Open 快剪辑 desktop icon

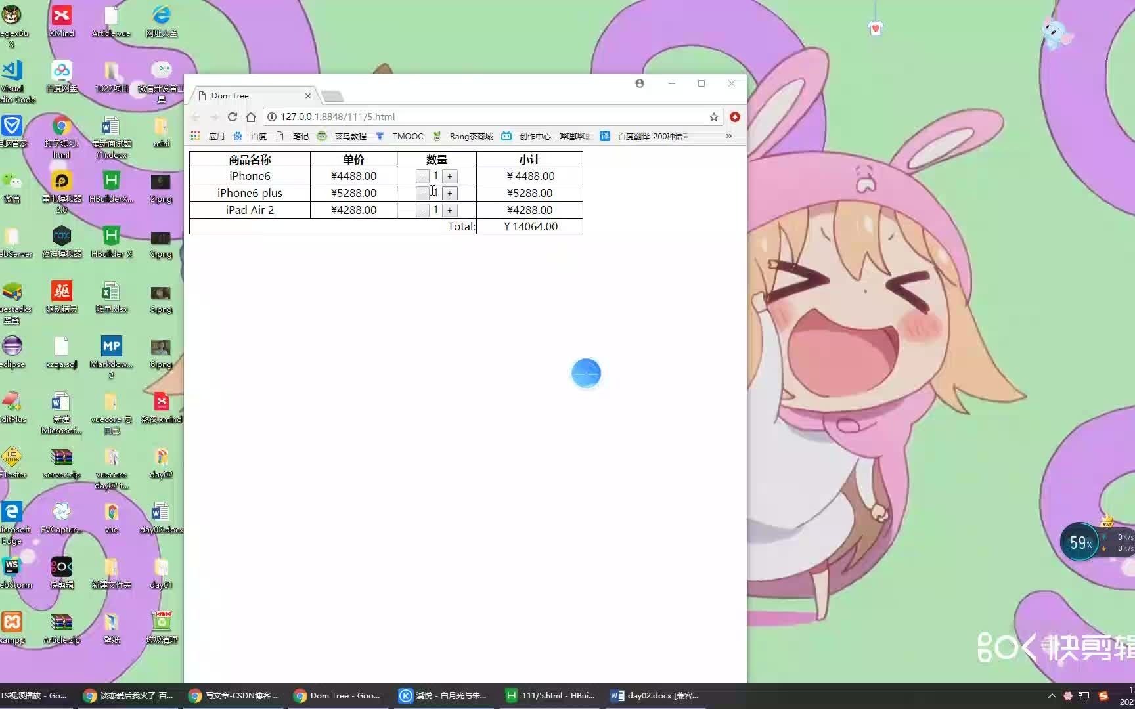pyautogui.click(x=62, y=572)
